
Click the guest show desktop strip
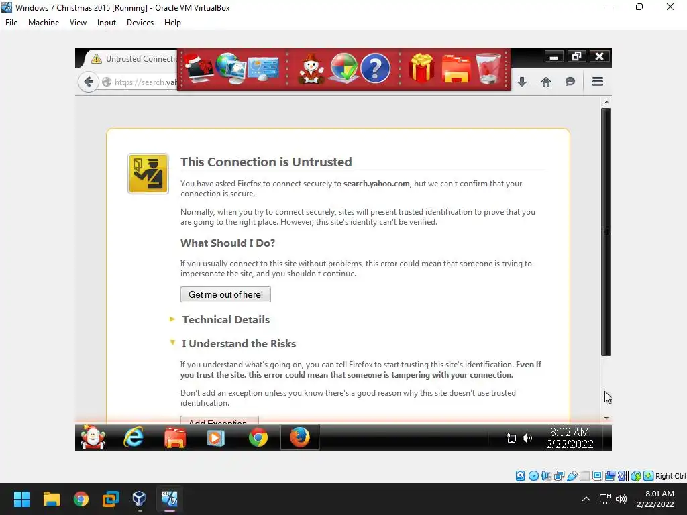pyautogui.click(x=607, y=437)
